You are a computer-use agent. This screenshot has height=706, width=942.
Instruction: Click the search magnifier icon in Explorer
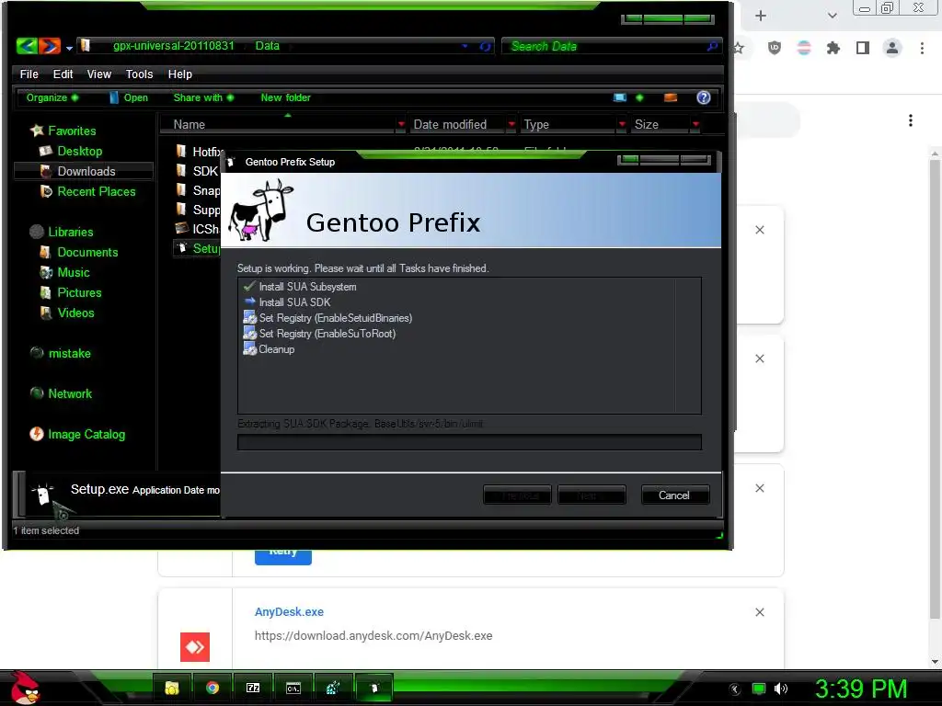[712, 46]
